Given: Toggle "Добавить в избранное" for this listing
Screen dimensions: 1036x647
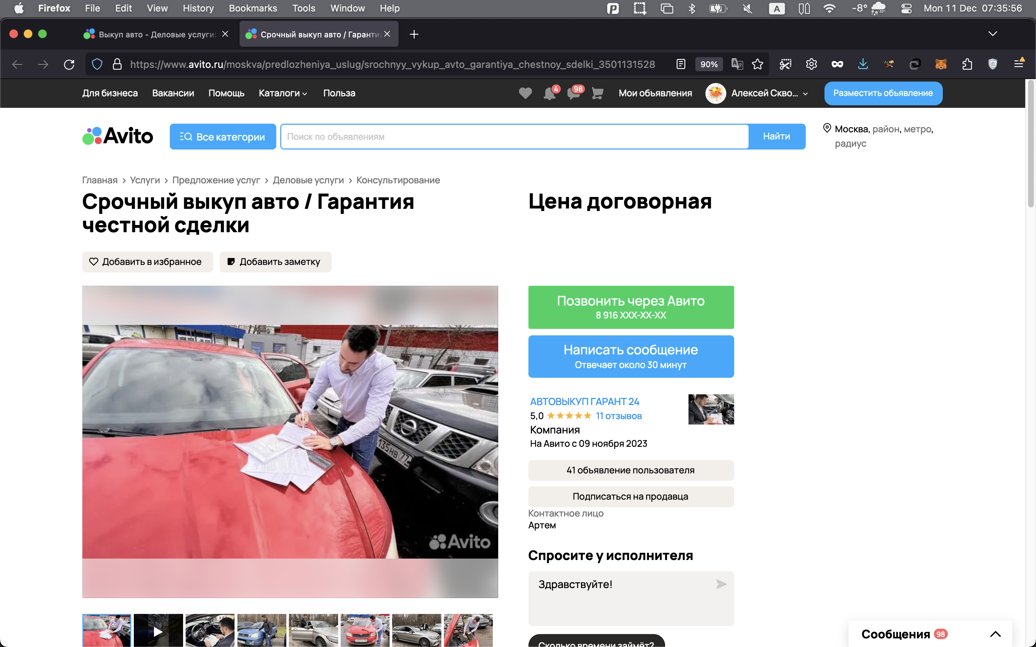Looking at the screenshot, I should (147, 262).
